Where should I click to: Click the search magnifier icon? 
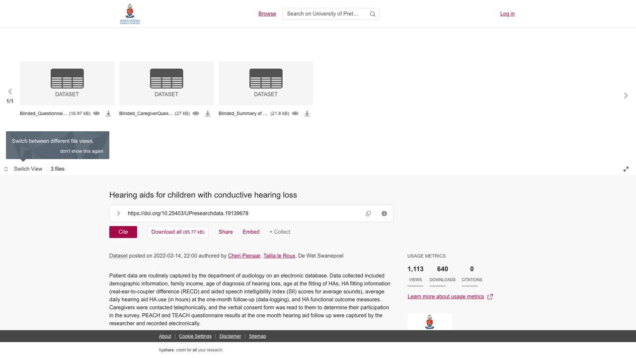click(373, 14)
